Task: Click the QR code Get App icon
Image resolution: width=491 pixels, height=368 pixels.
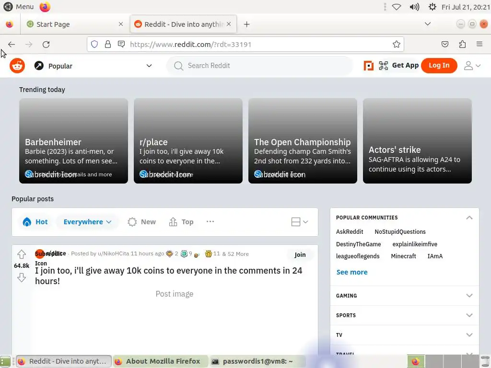Action: 383,66
